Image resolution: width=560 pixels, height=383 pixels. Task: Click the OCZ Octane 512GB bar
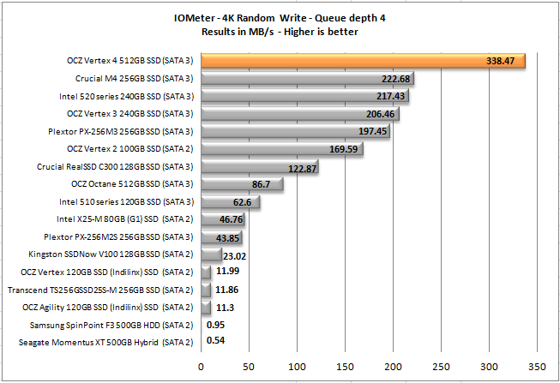(x=242, y=184)
